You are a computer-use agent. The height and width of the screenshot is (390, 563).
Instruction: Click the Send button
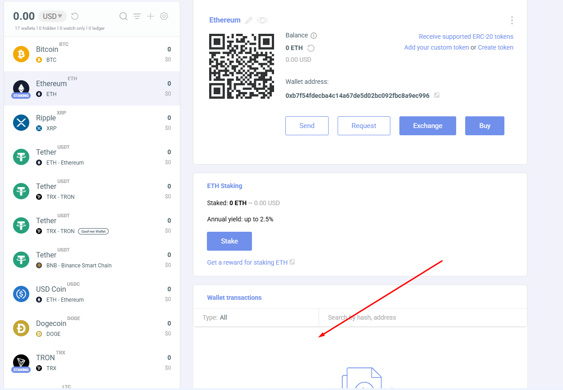coord(307,126)
